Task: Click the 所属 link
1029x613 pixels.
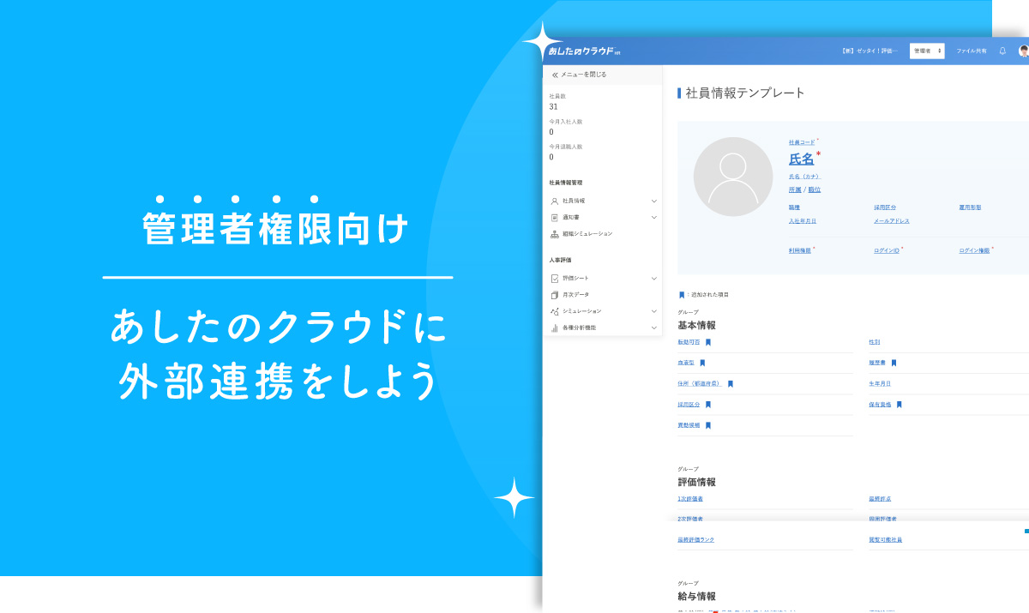Action: [794, 189]
